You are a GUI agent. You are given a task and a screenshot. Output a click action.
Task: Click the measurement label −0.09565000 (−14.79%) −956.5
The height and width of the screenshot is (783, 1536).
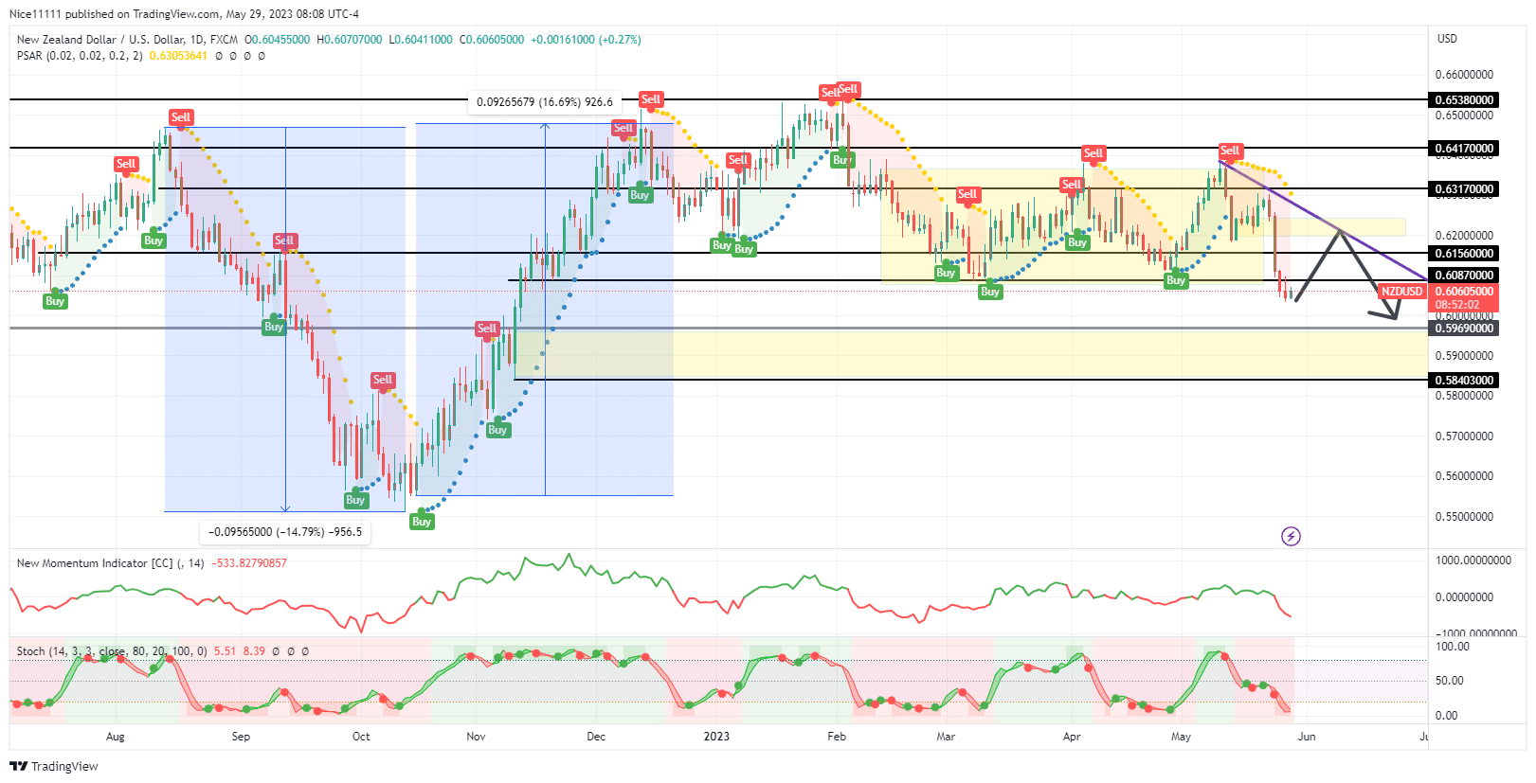point(285,532)
